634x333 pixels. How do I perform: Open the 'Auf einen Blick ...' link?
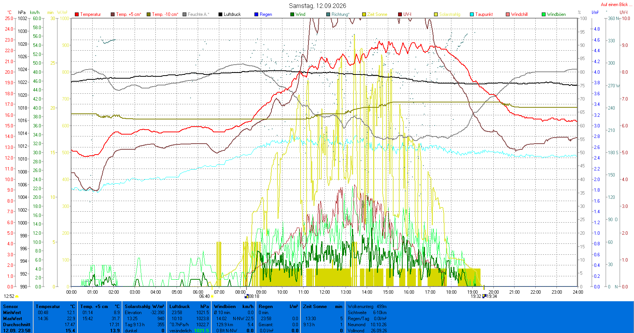617,5
